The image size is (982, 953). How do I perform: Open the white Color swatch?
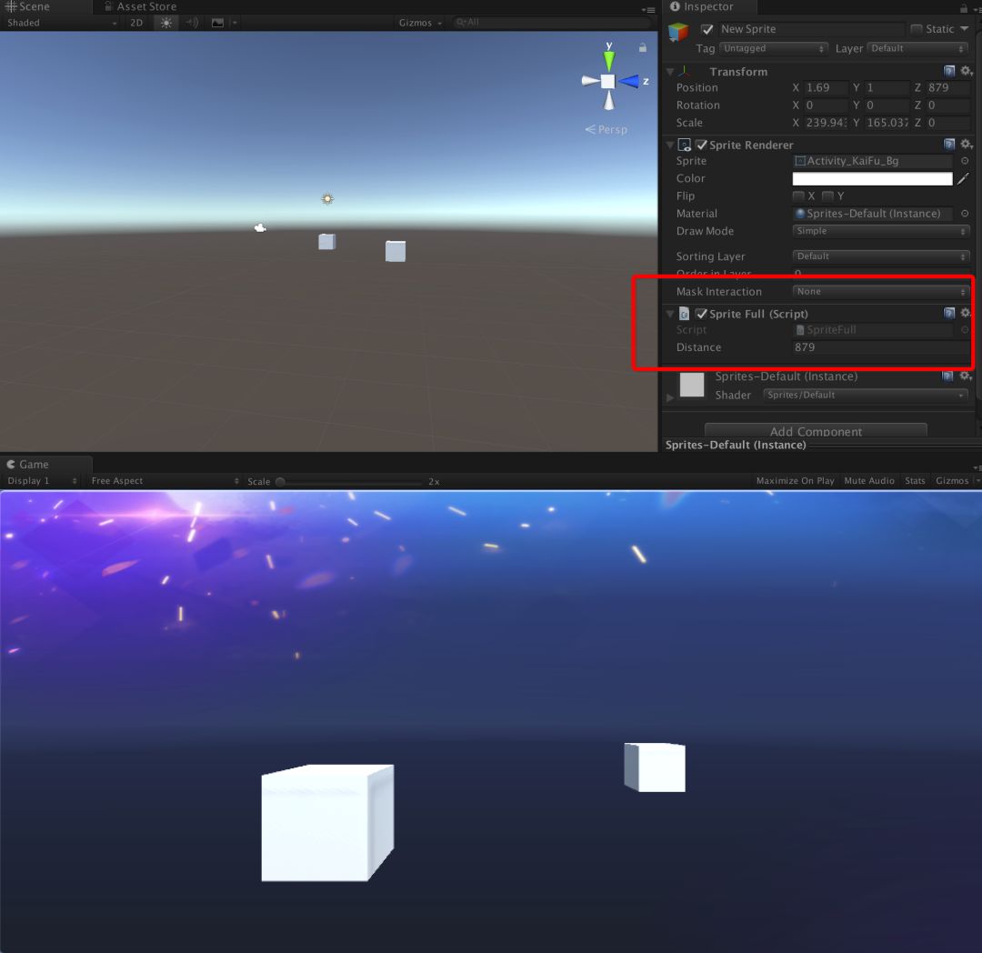click(872, 178)
